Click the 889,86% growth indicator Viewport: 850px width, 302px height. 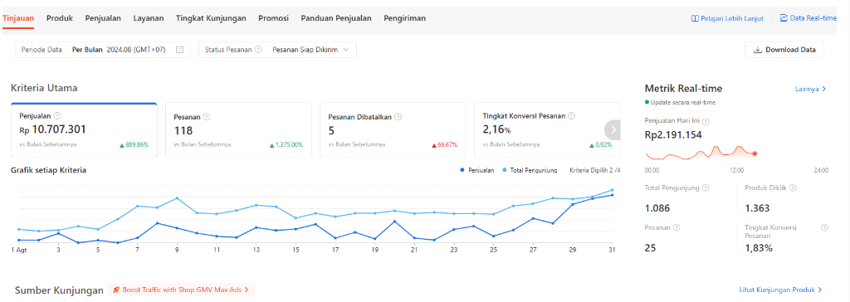134,144
